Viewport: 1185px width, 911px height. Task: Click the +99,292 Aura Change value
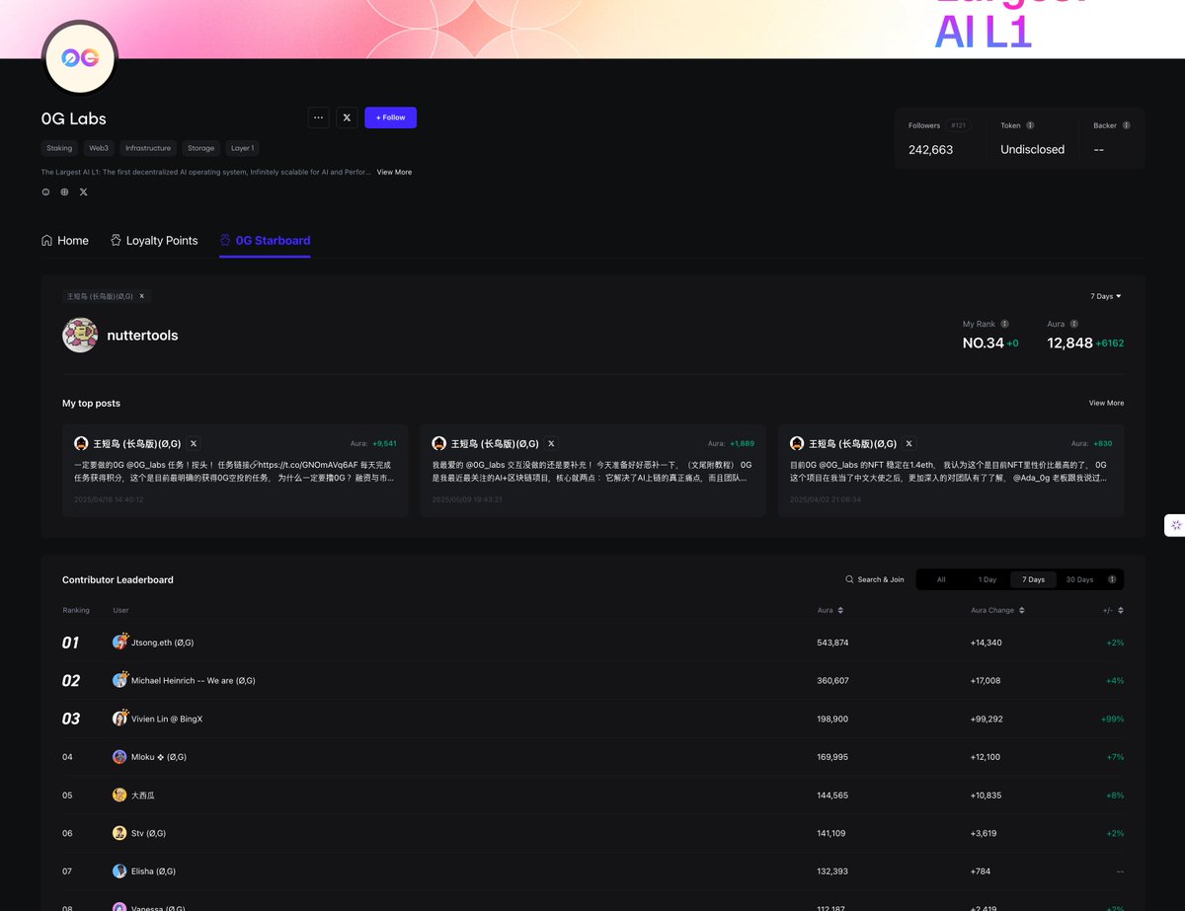[x=987, y=719]
